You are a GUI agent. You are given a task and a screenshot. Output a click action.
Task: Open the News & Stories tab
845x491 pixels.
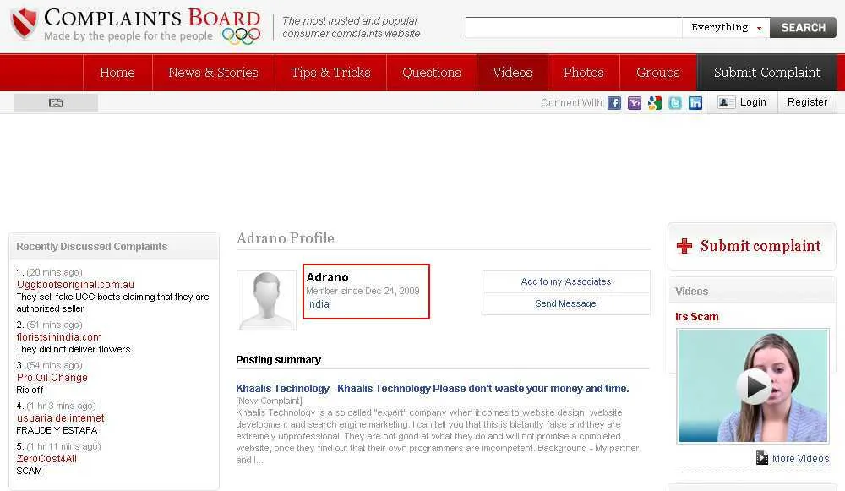click(x=214, y=72)
